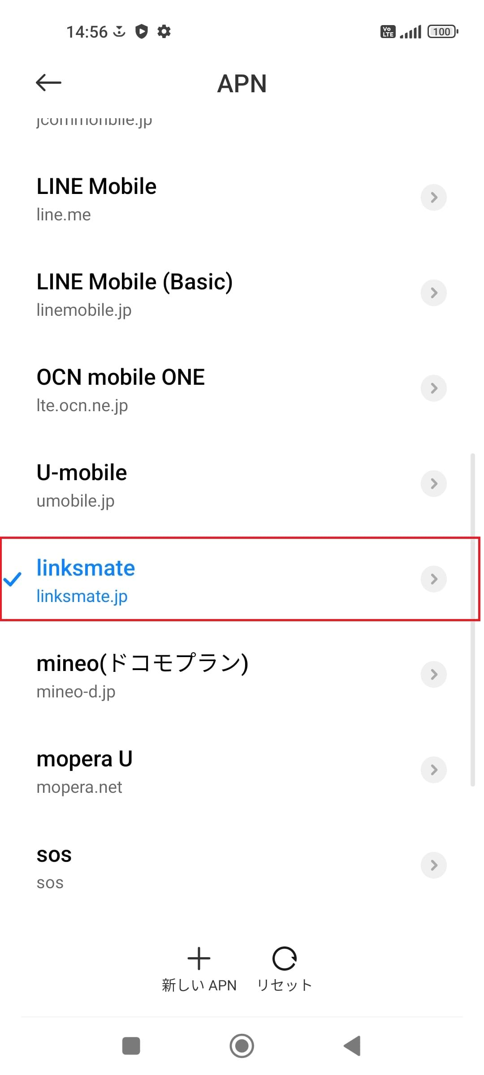Select the linksmate APN radio checkmark
Screen dimensions: 484x1075
click(x=14, y=580)
